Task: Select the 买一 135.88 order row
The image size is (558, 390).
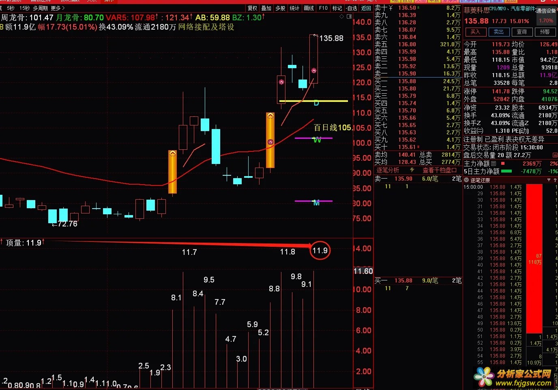Action: point(418,81)
